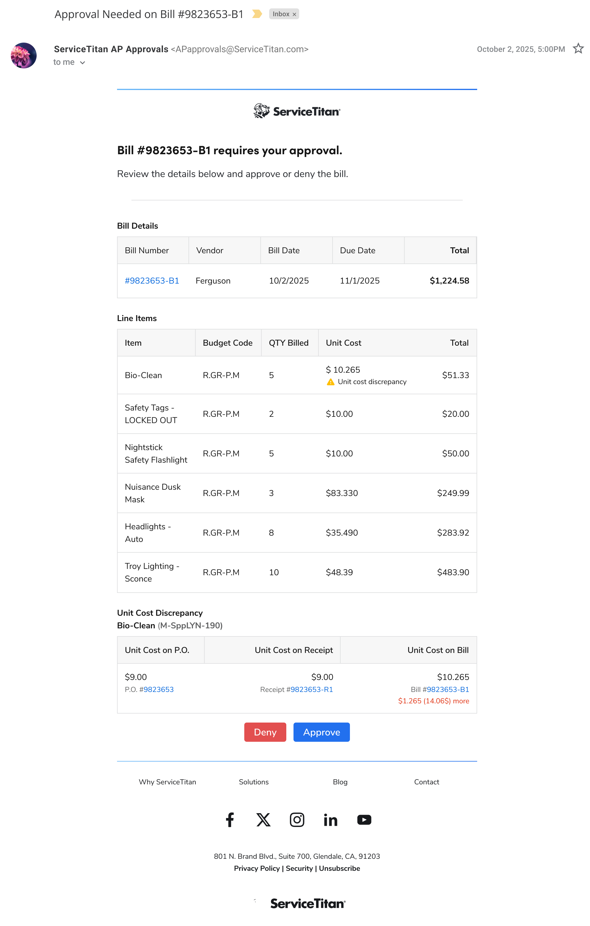Open the X (Twitter) social icon

(263, 820)
